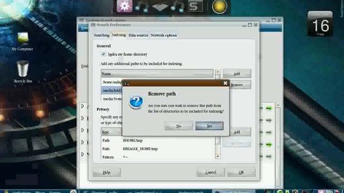This screenshot has width=344, height=193.
Task: Expand the third result group in the Desktop Search window
Action: 83,130
